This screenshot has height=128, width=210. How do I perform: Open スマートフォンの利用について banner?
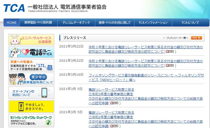pyautogui.click(x=31, y=93)
